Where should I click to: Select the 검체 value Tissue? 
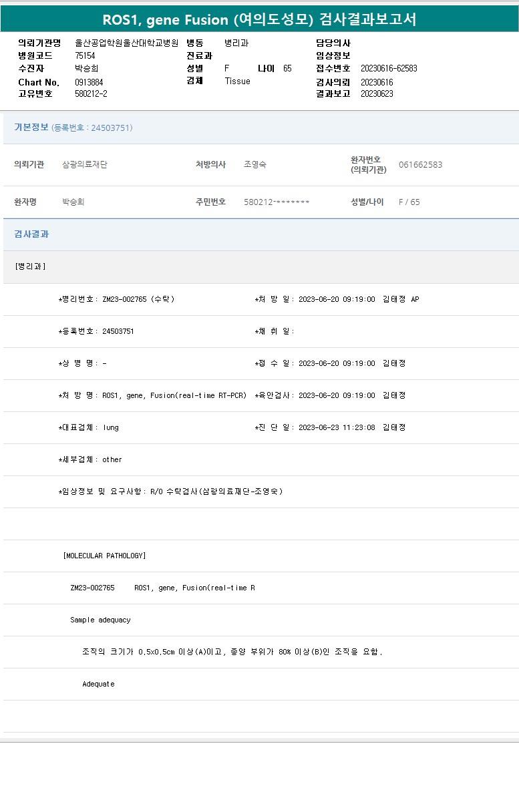click(x=237, y=81)
